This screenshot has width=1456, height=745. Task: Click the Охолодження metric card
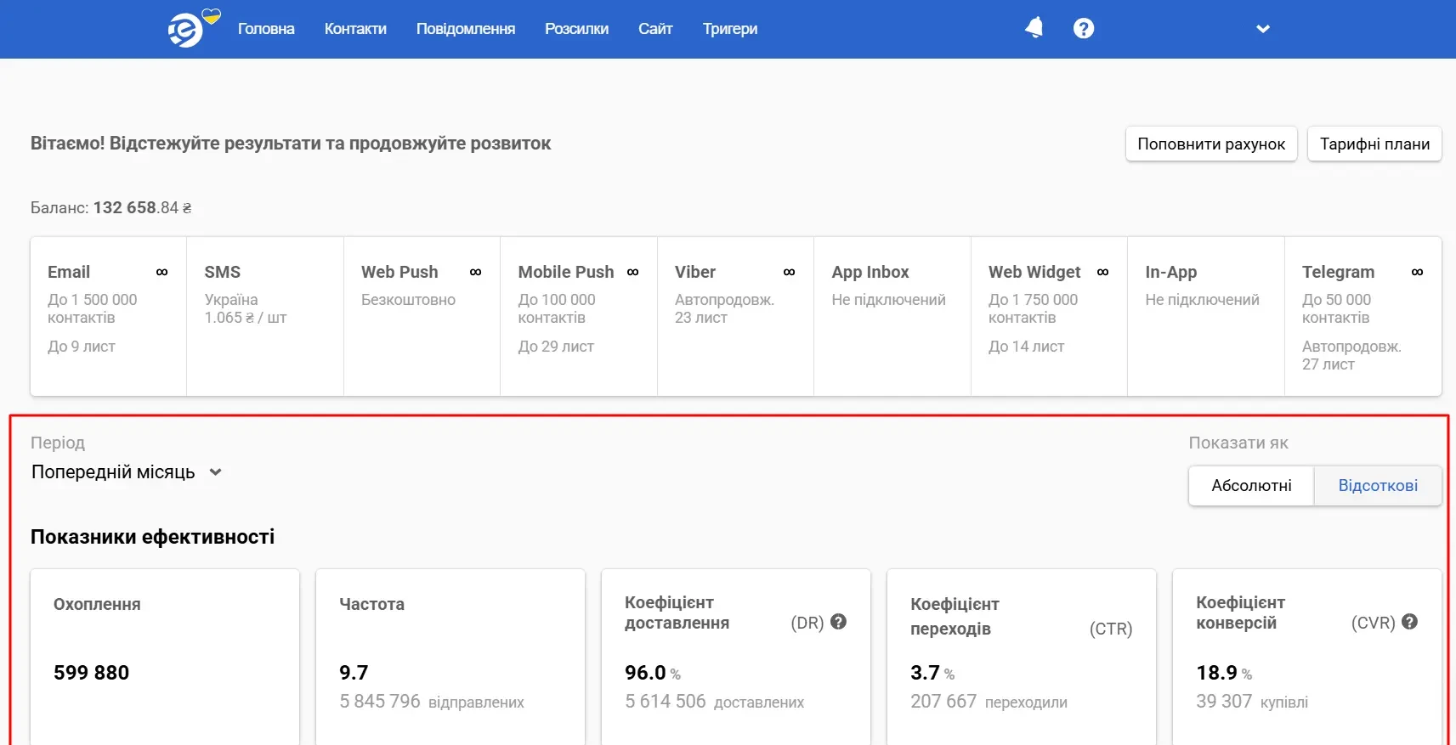pyautogui.click(x=165, y=654)
